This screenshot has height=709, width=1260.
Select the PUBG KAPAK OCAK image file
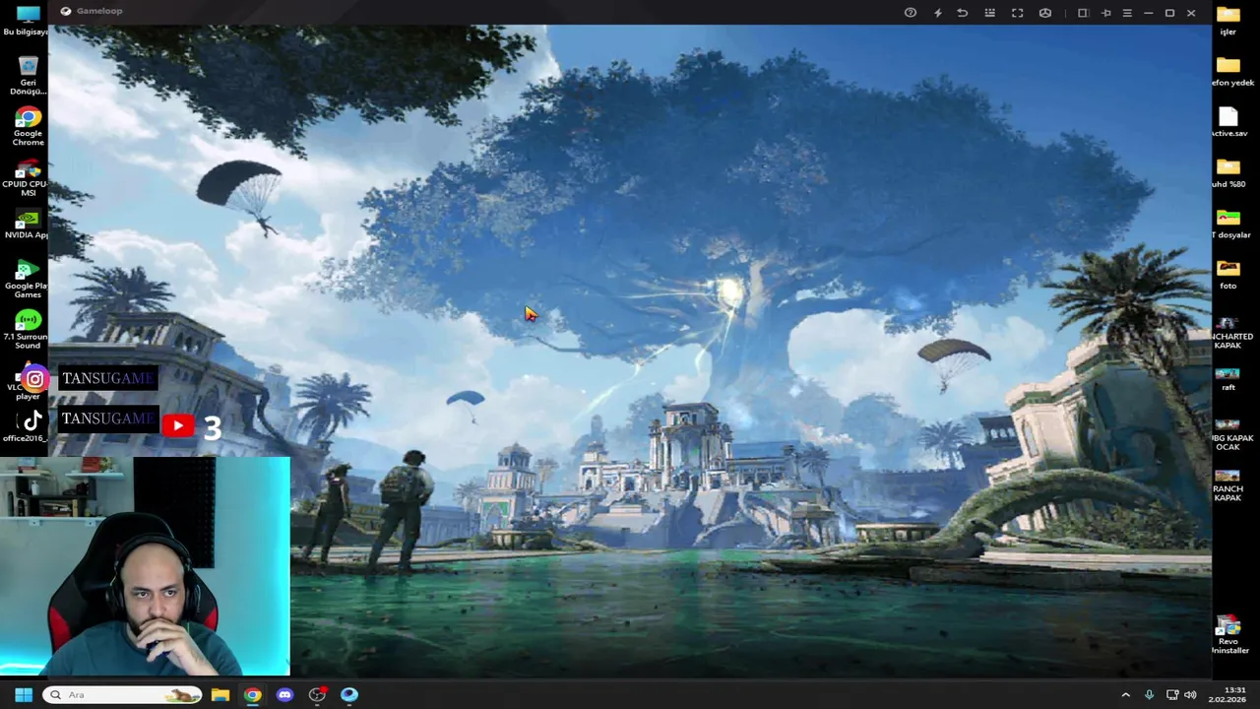pyautogui.click(x=1228, y=434)
